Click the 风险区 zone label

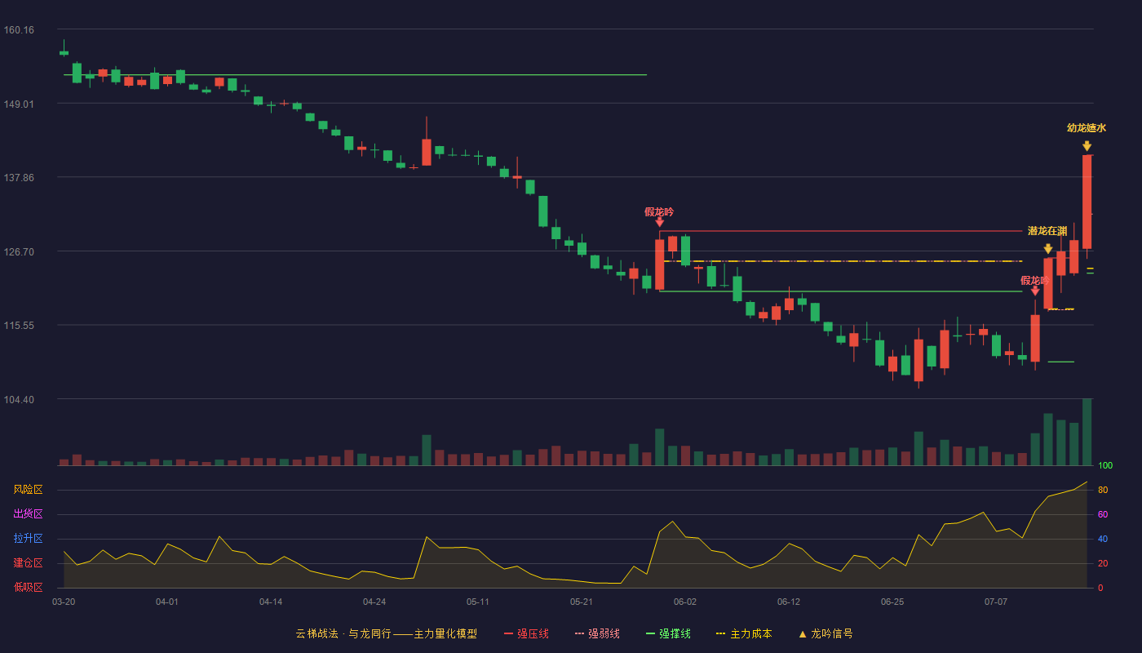click(x=28, y=490)
